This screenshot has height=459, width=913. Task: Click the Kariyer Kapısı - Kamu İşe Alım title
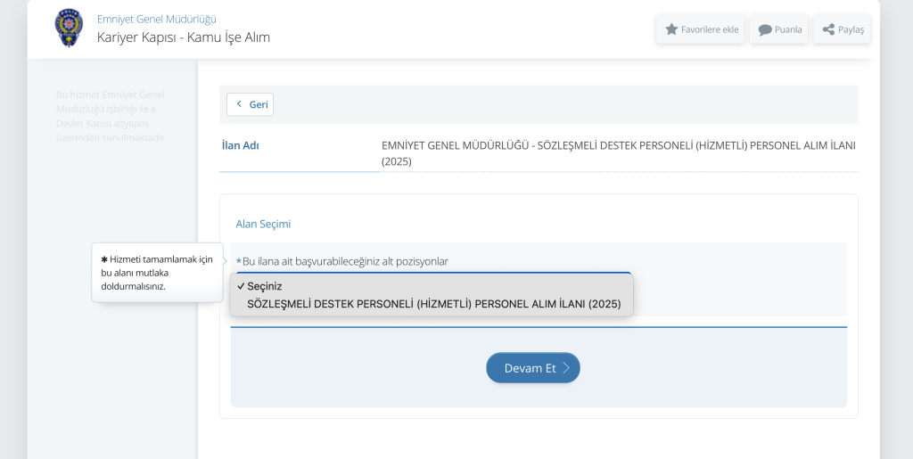183,37
